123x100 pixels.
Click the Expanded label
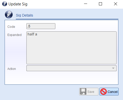[14, 35]
